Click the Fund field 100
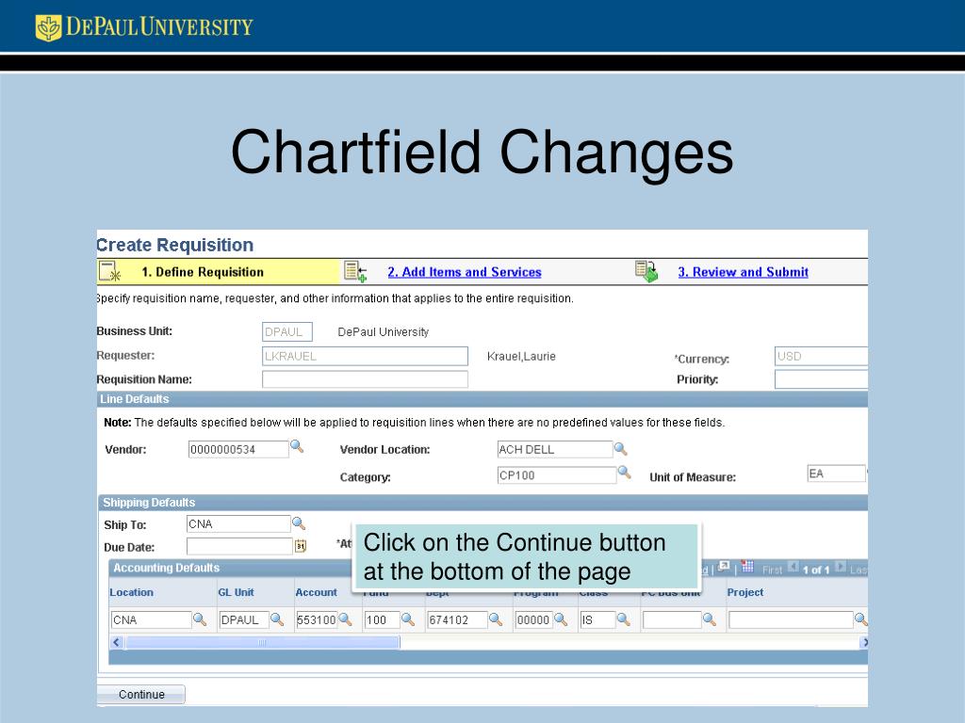965x723 pixels. tap(382, 619)
